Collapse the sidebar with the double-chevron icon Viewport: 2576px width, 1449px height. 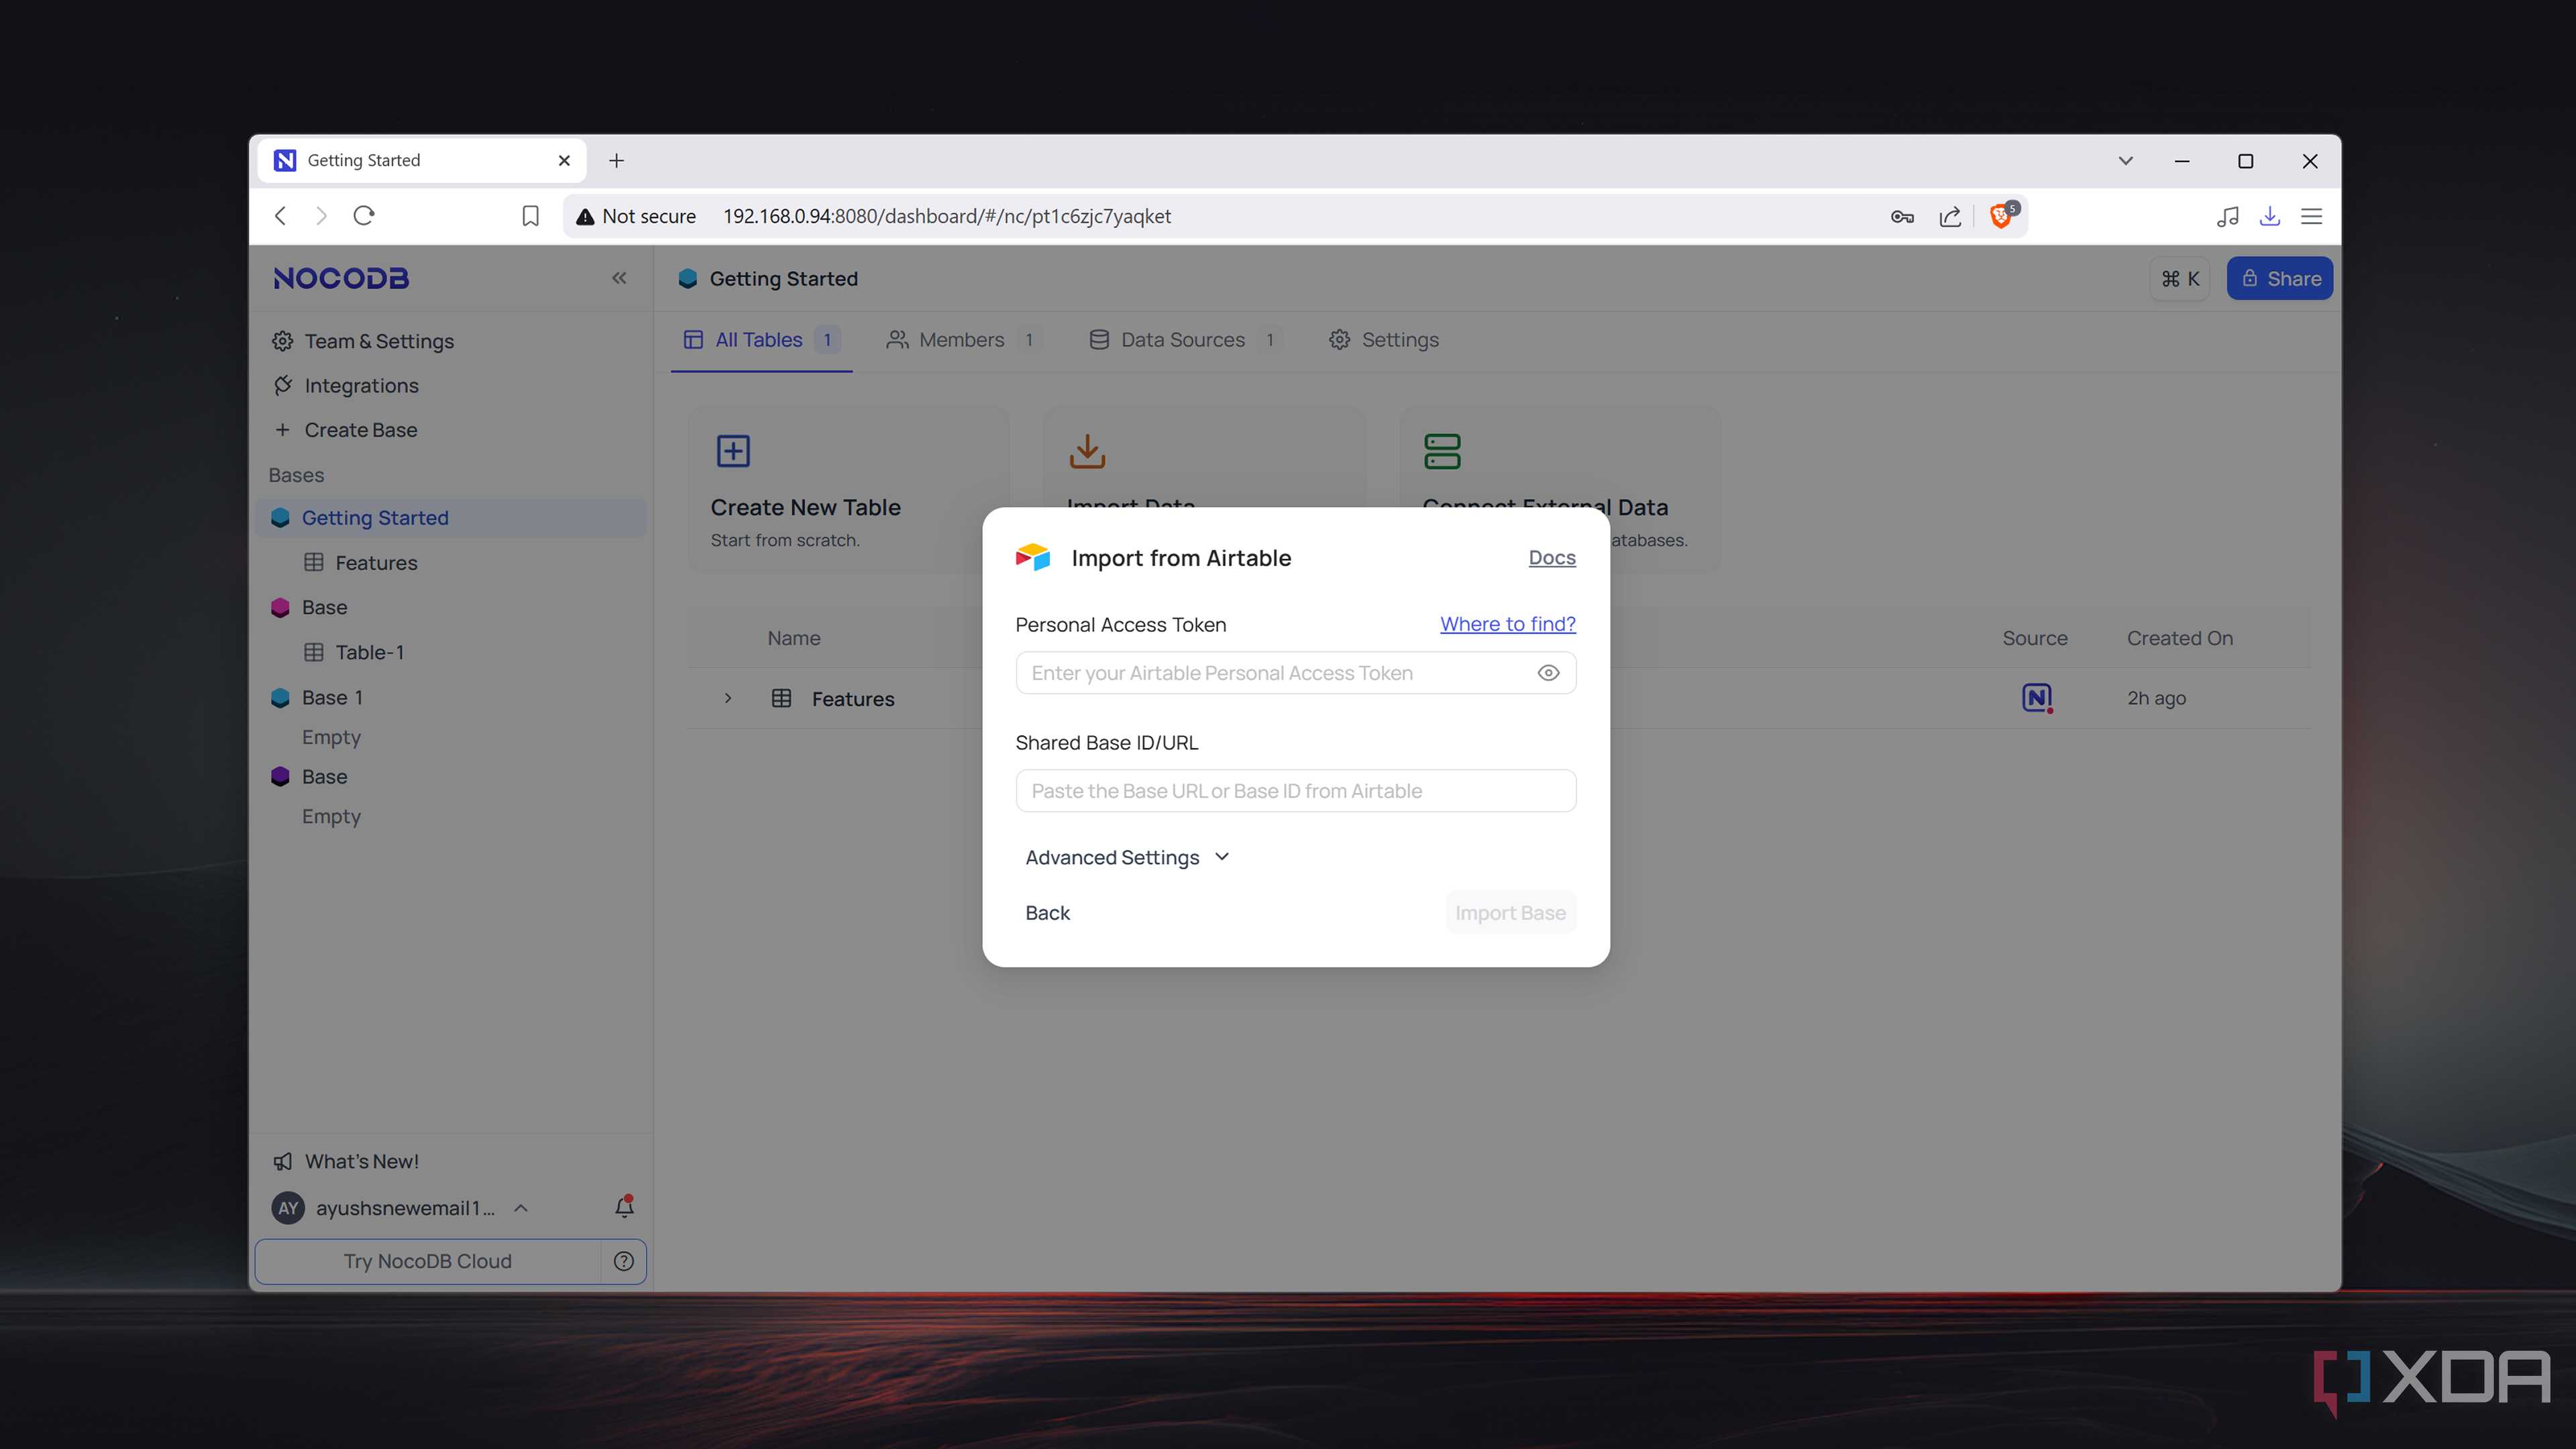click(619, 278)
